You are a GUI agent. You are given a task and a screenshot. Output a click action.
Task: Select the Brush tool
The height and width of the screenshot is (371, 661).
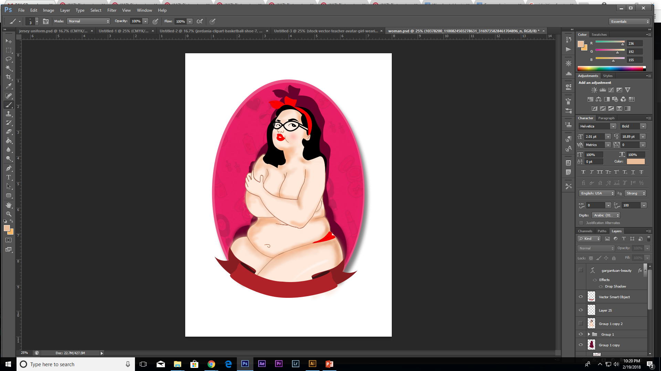9,105
